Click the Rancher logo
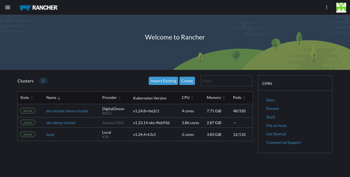Image resolution: width=350 pixels, height=177 pixels. point(39,7)
